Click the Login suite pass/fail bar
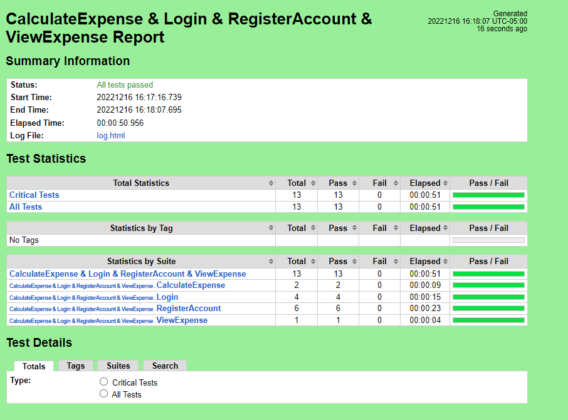 (x=488, y=297)
